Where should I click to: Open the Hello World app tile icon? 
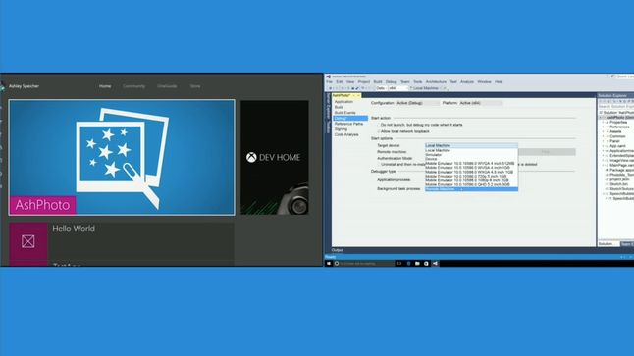point(28,242)
